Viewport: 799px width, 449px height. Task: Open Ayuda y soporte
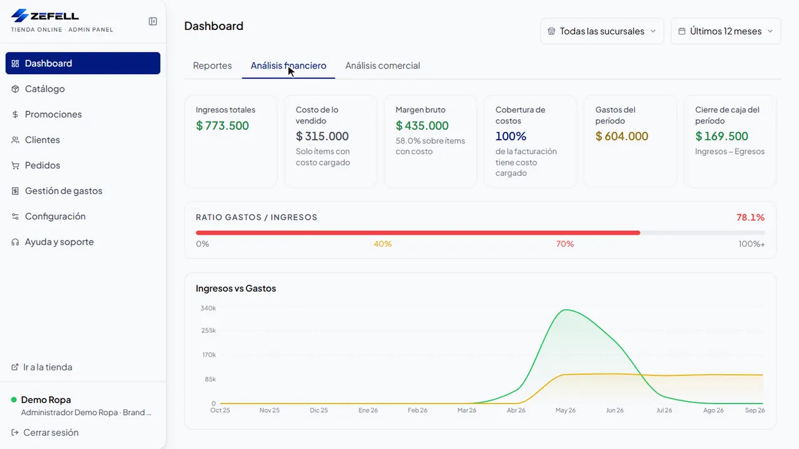(x=83, y=243)
